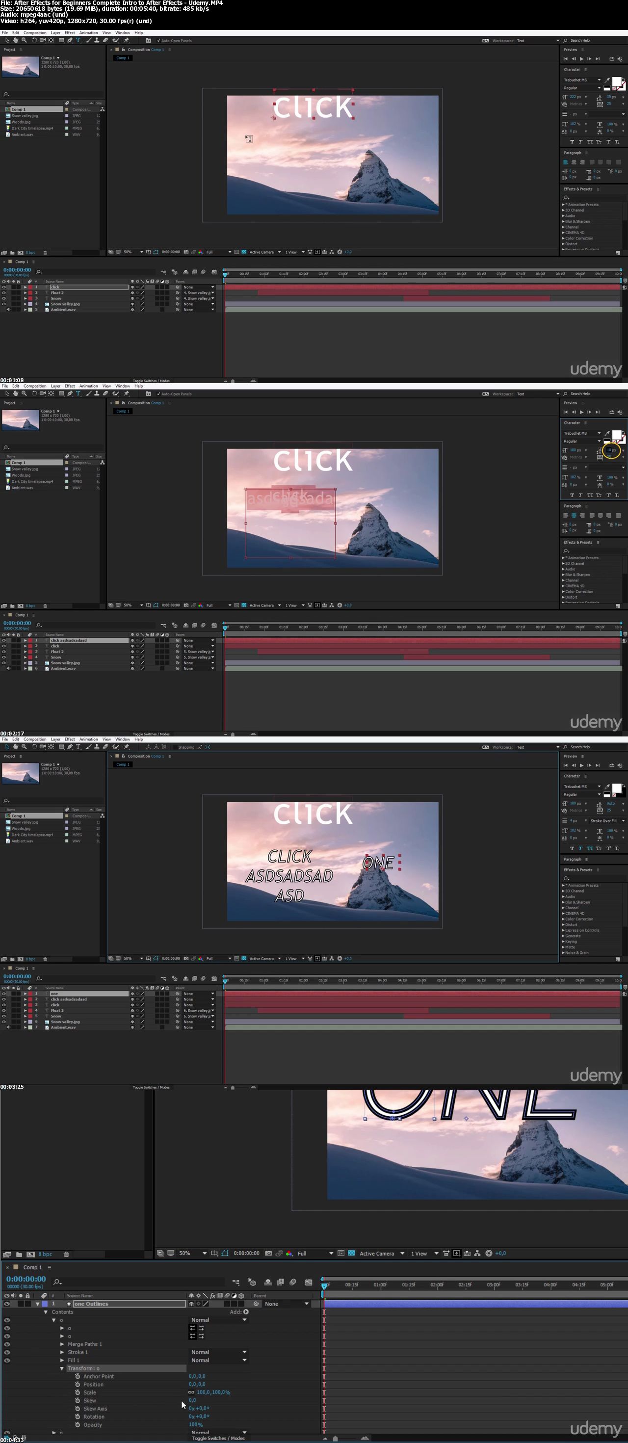Open composition mini-flowchart icon in 00:04:33 timeline
628x1443 pixels.
pyautogui.click(x=235, y=1282)
